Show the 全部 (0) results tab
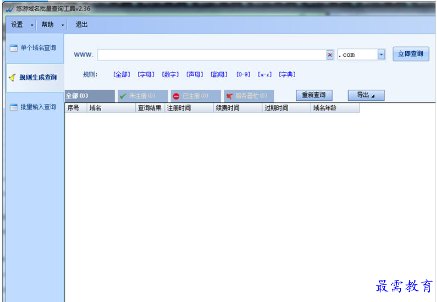437x302 pixels. (90, 96)
